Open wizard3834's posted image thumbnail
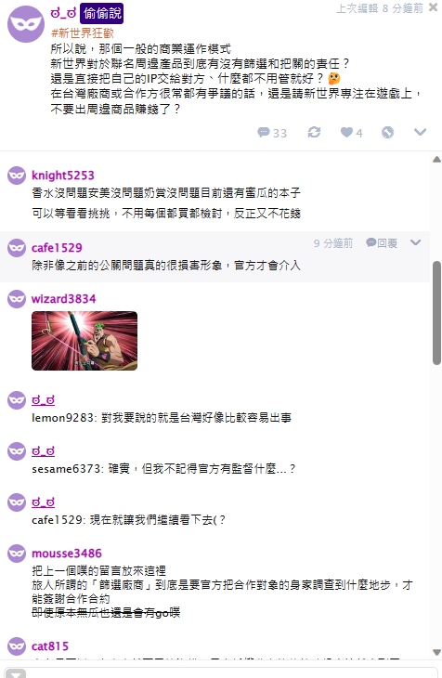The height and width of the screenshot is (678, 442). pyautogui.click(x=84, y=341)
